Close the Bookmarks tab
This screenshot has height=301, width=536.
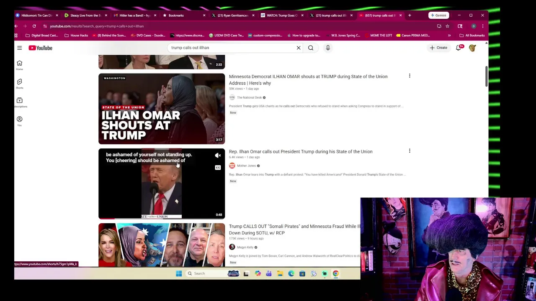(204, 15)
